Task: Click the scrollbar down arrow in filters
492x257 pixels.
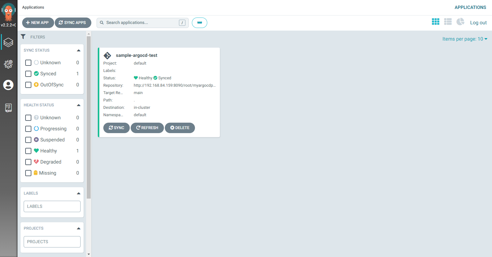Action: click(x=89, y=254)
